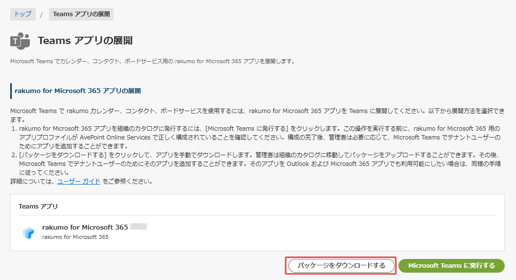Click the Teams アプリ section heading
The width and height of the screenshot is (516, 280).
(38, 206)
